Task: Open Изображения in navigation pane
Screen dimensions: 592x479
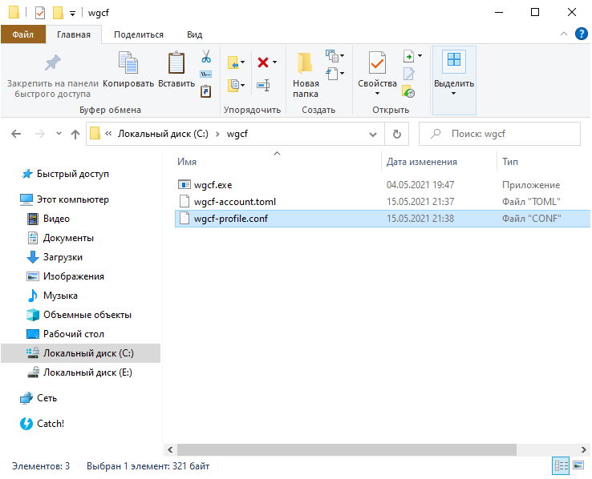Action: pos(74,276)
